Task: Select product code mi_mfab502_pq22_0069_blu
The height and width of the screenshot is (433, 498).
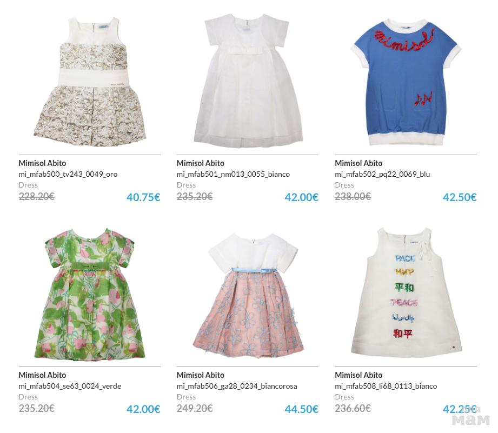Action: [382, 174]
